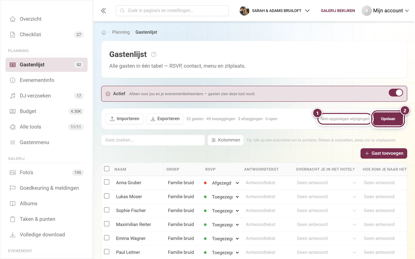Click the Evenementinfo info icon
The width and height of the screenshot is (415, 259).
pos(13,80)
